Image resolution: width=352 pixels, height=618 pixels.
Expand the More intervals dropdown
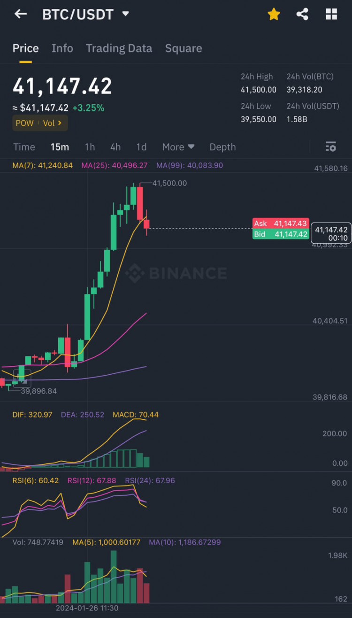(178, 147)
